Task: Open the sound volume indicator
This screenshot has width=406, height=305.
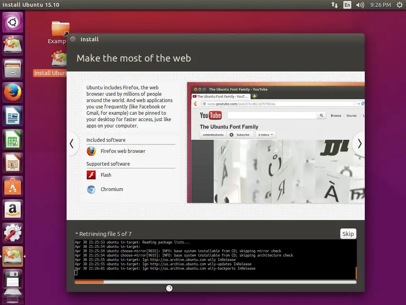Action: [x=360, y=5]
